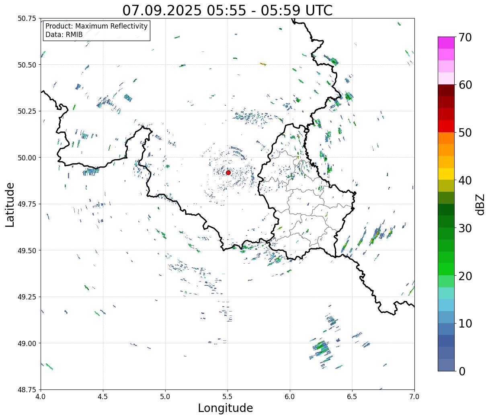This screenshot has width=490, height=418.
Task: Click the colorbar tick label 10
Action: point(465,324)
